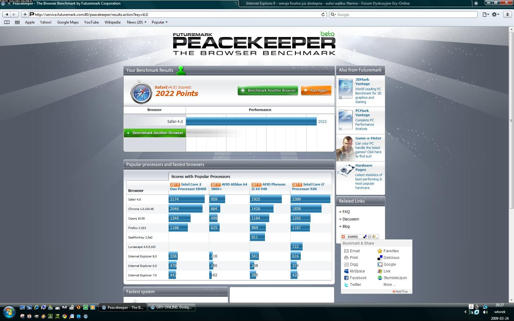
Task: Click Benchmark Another Browser in the chart row
Action: [x=155, y=133]
